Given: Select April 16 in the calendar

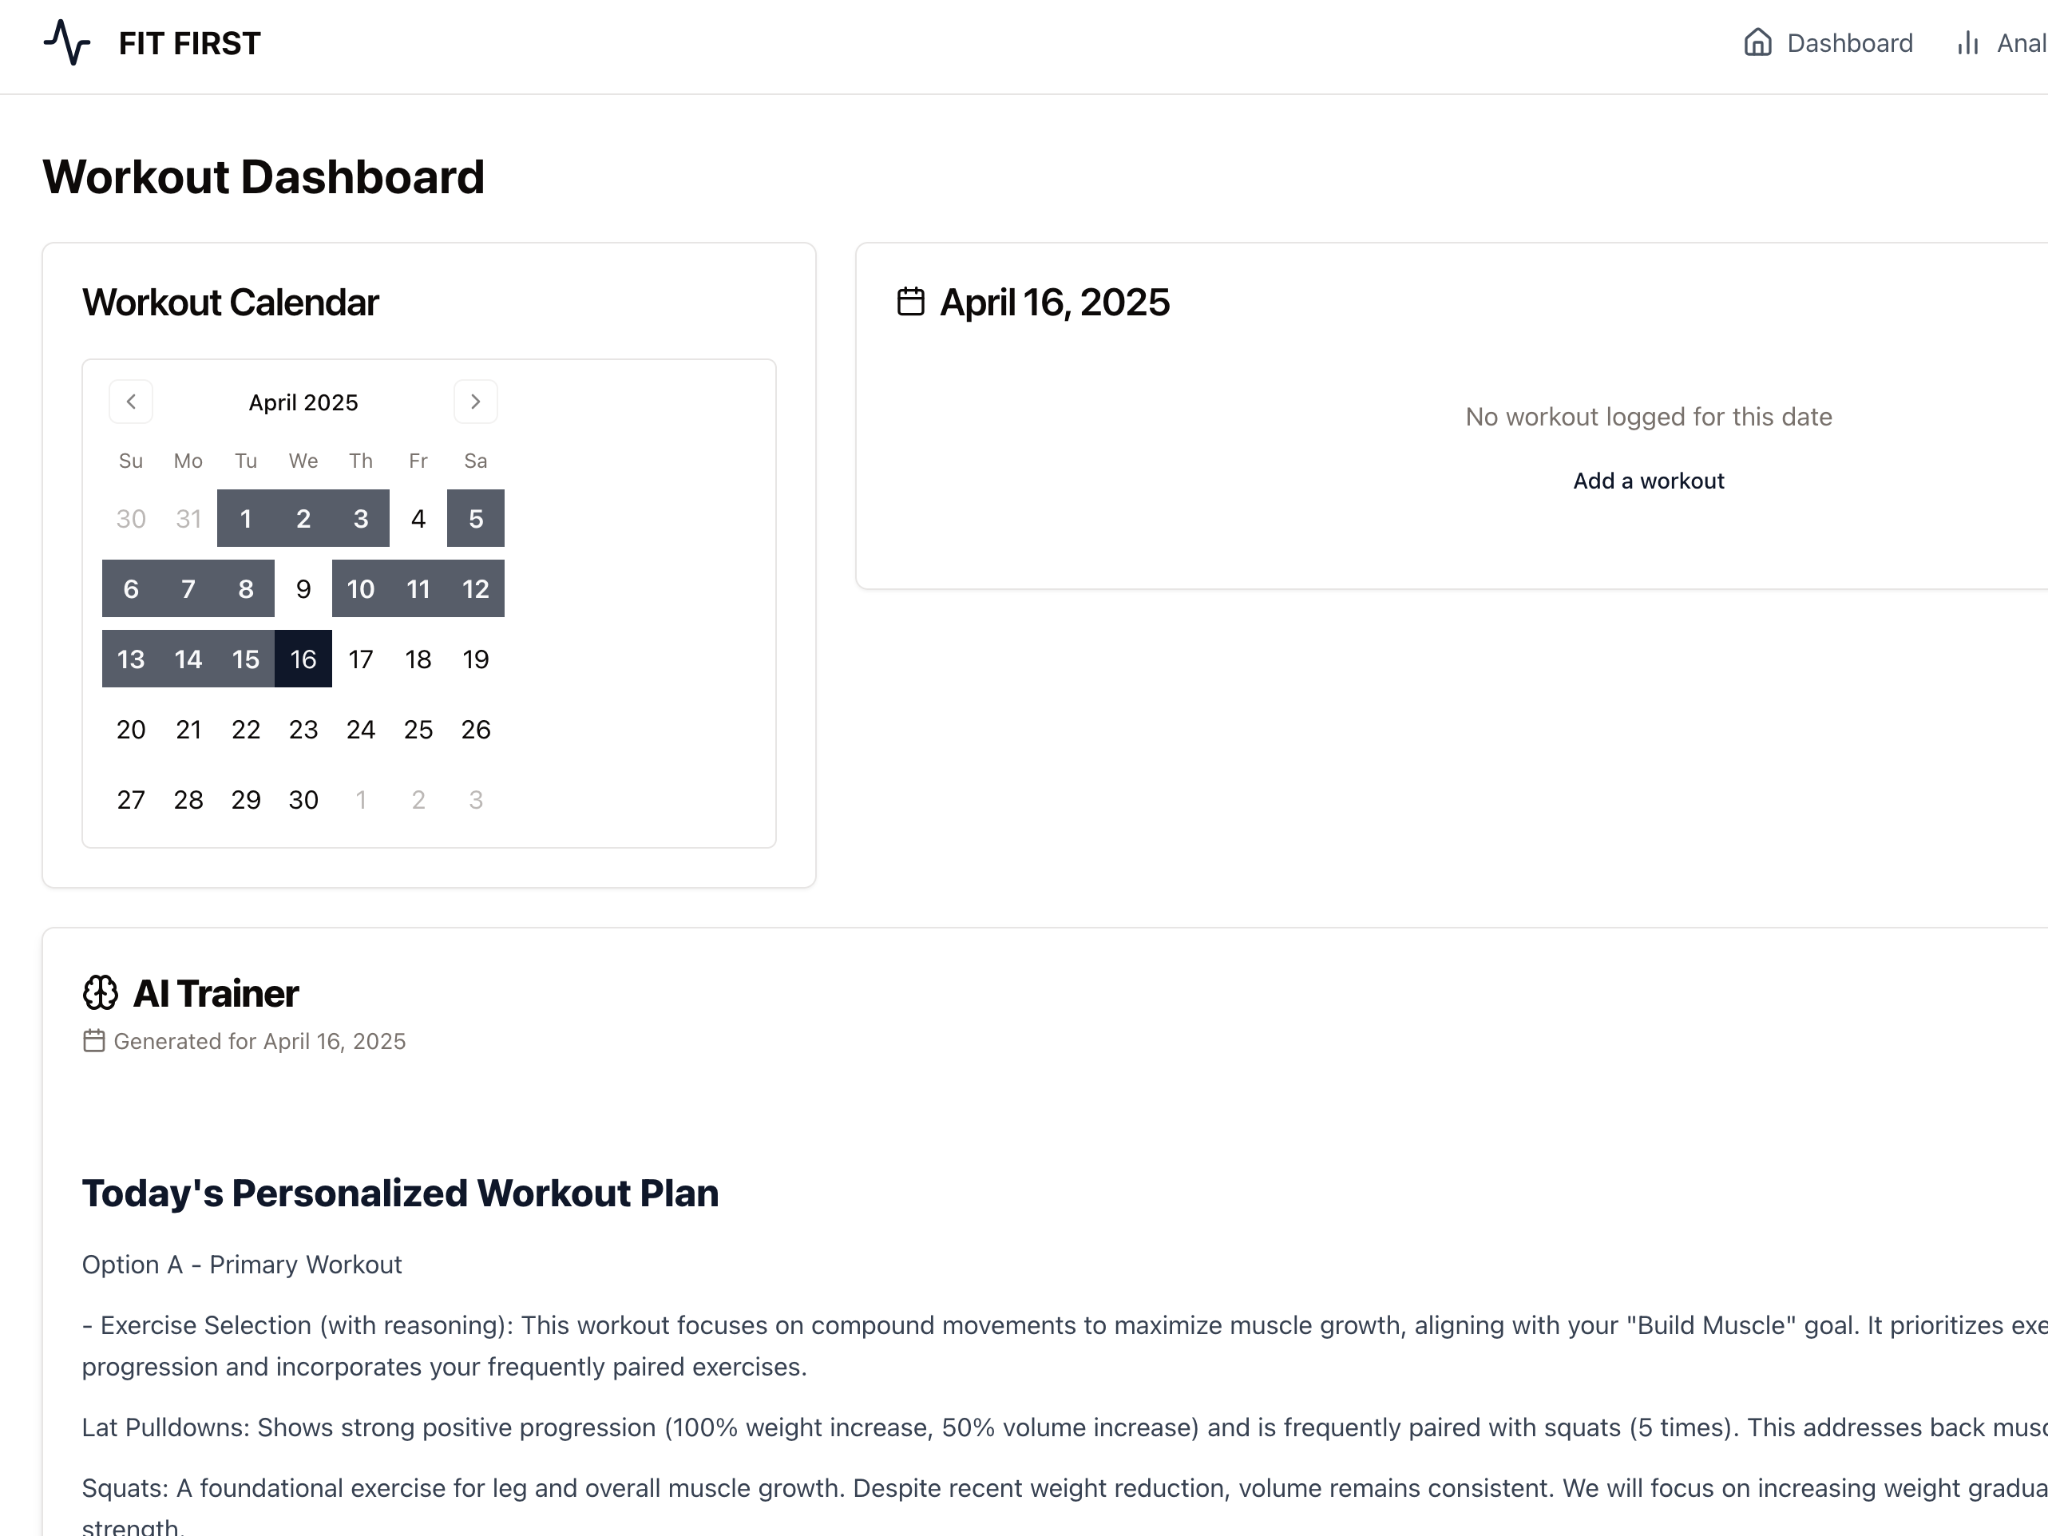Looking at the screenshot, I should (x=303, y=659).
